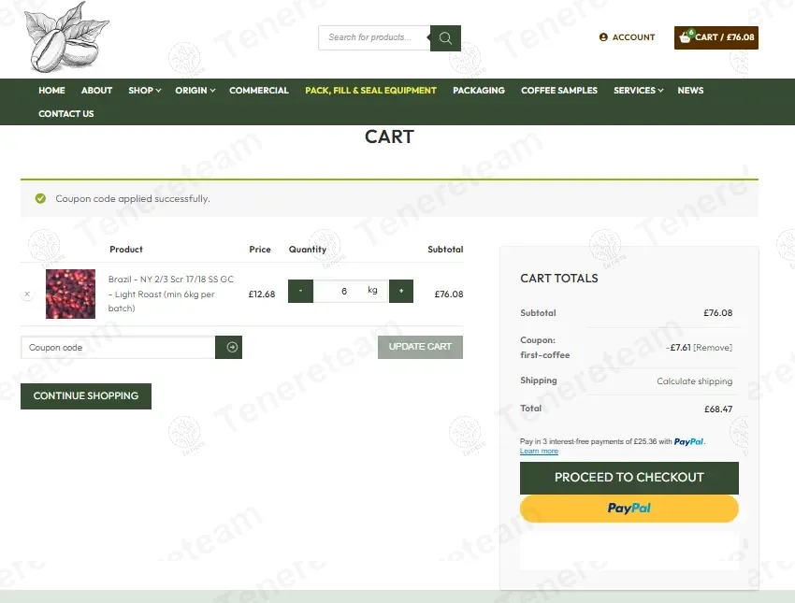795x603 pixels.
Task: Open the Brazil coffee product thumbnail
Action: 70,294
